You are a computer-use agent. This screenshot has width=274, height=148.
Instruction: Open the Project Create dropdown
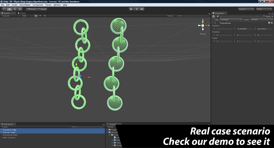(x=111, y=127)
